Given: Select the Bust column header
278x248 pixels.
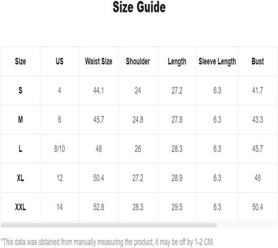Looking at the screenshot, I should (x=257, y=62).
